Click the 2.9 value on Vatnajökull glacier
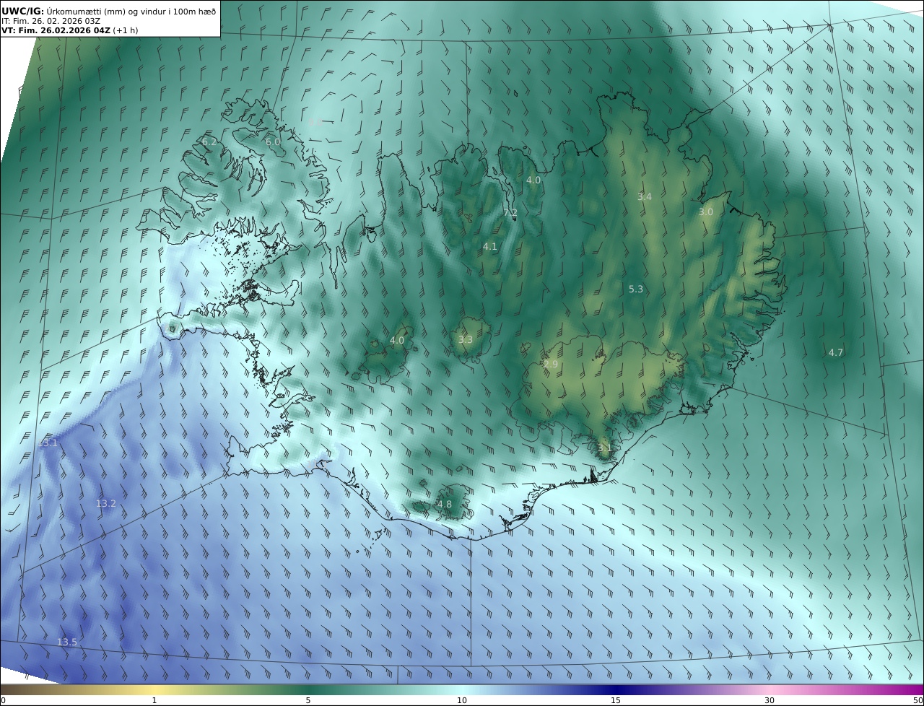Screen dimensions: 924x706 [x=551, y=365]
